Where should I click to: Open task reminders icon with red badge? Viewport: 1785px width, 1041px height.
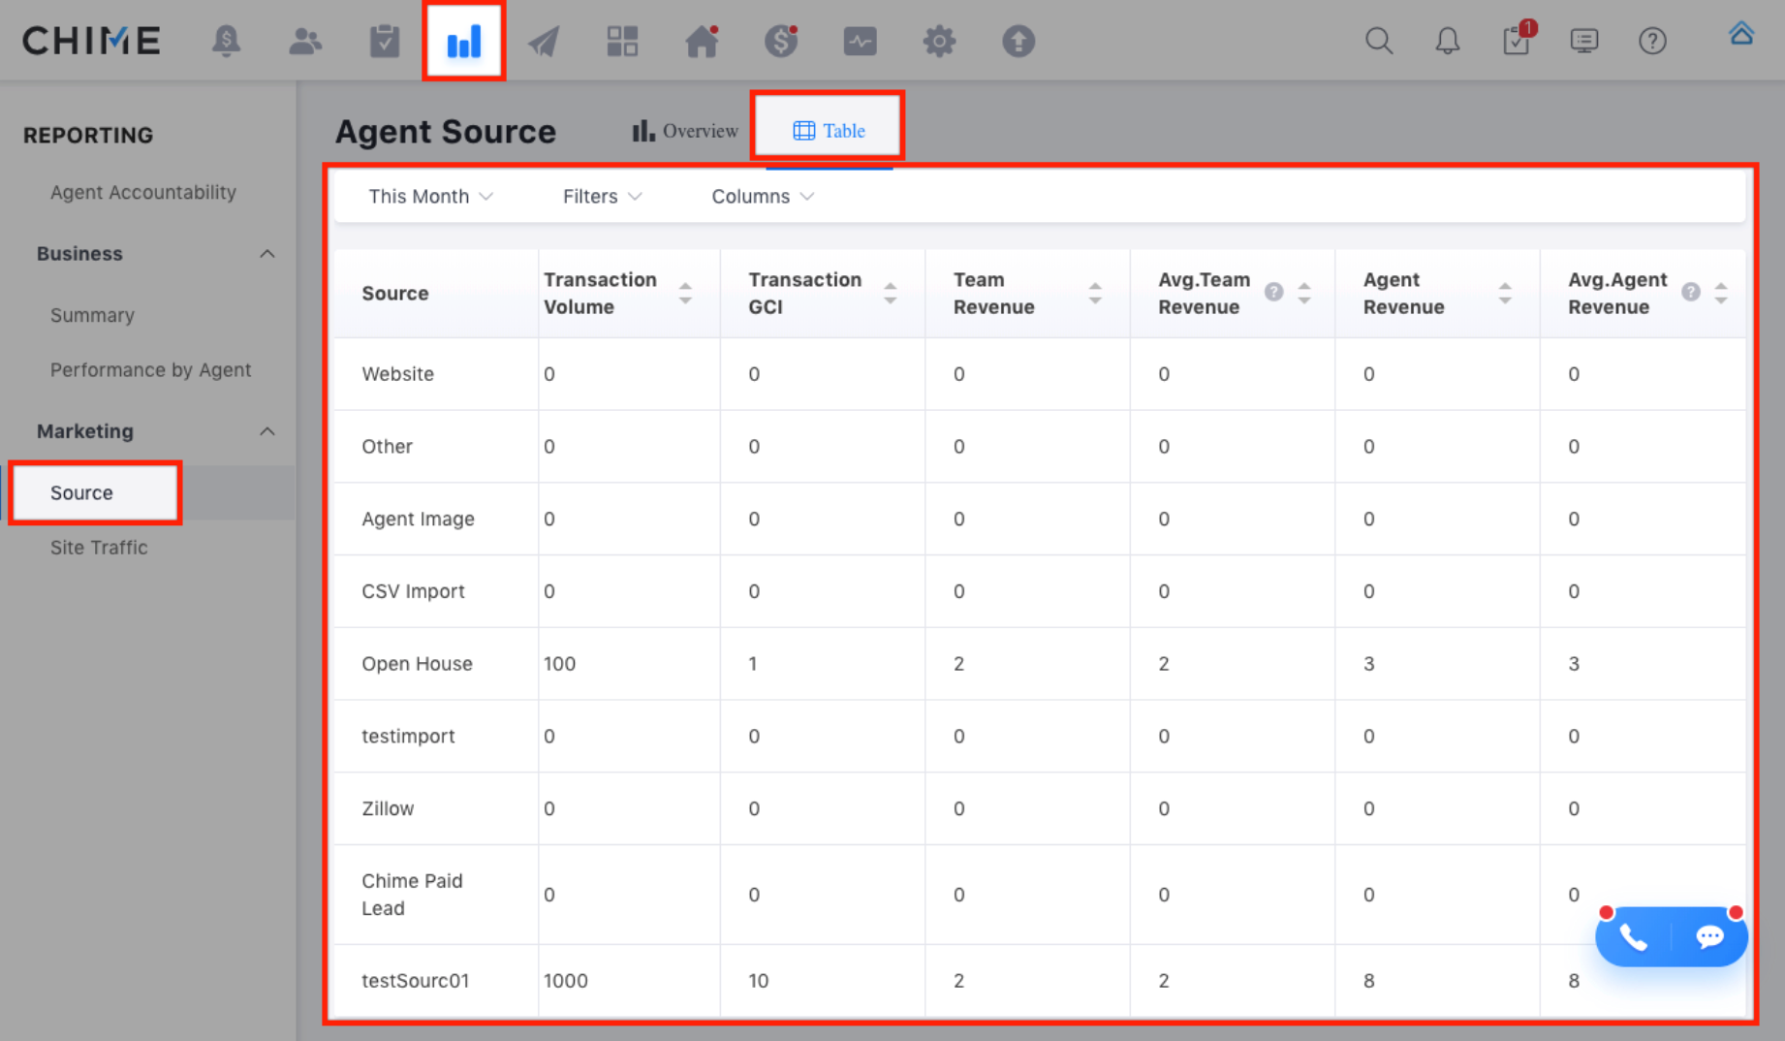(x=1517, y=40)
